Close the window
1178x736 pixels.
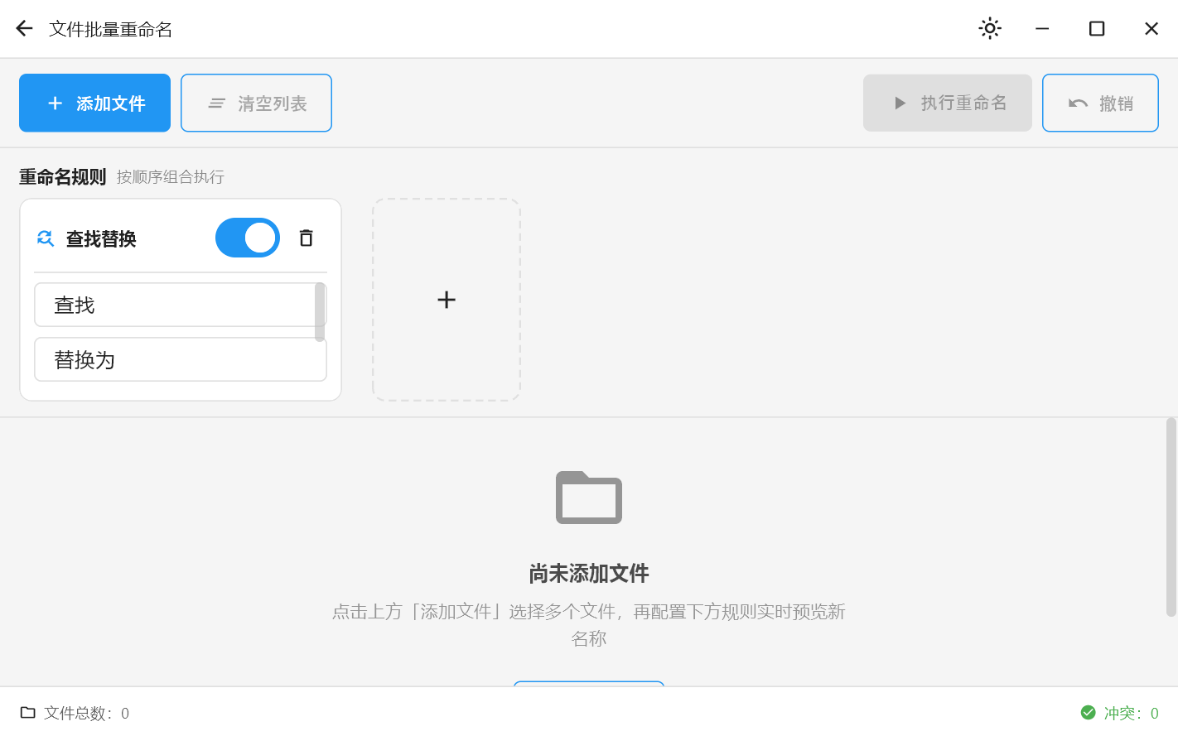click(1151, 28)
